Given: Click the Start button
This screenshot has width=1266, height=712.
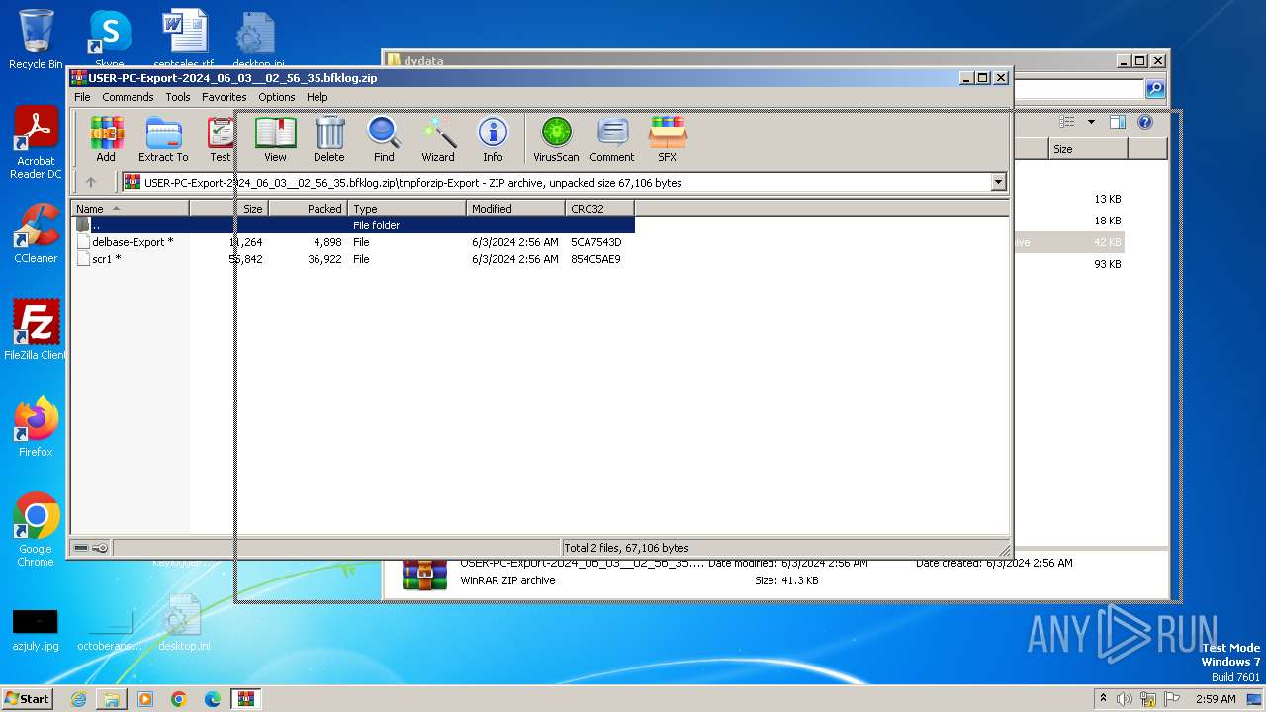Looking at the screenshot, I should point(28,699).
